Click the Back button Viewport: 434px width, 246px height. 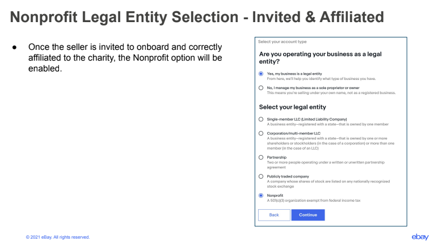point(274,215)
